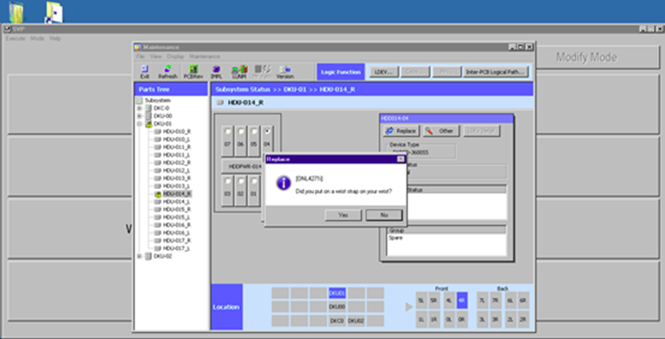This screenshot has height=339, width=665.
Task: Select the radio button for drive 05
Action: coord(253,130)
